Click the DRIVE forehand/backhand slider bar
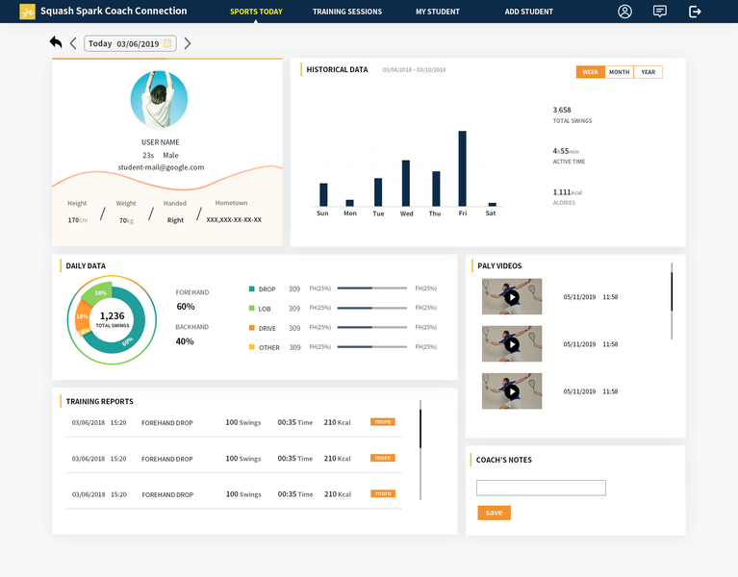Image resolution: width=738 pixels, height=577 pixels. [371, 327]
